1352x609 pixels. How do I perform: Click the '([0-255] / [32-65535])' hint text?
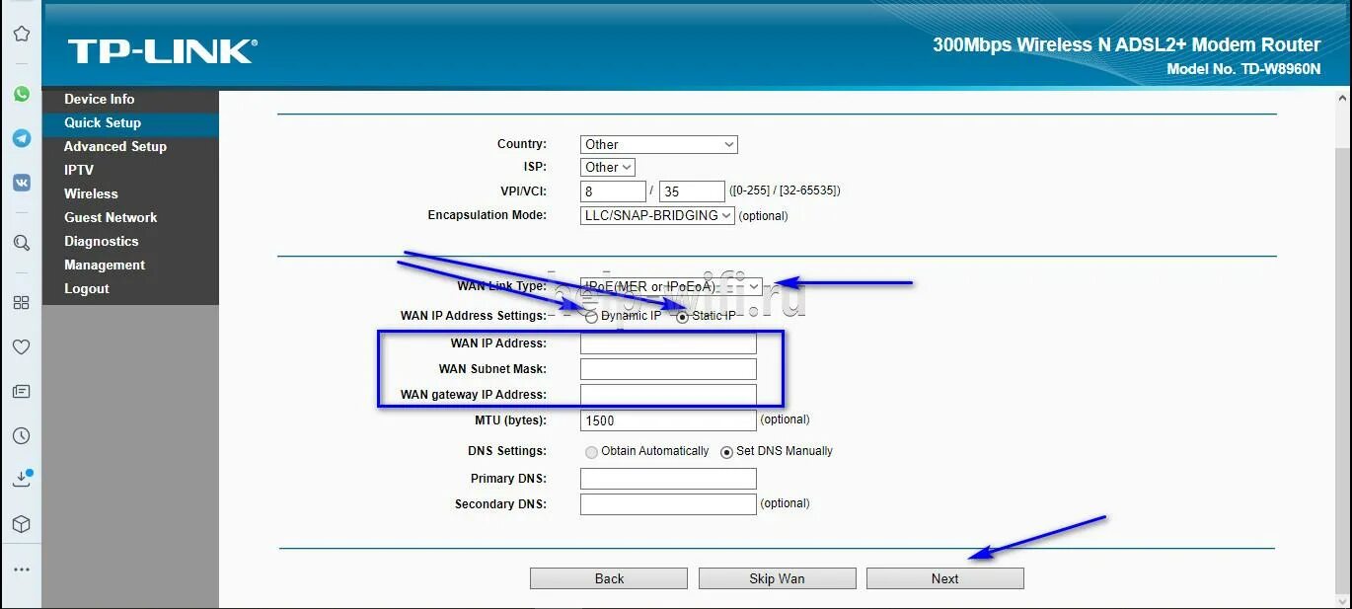(786, 190)
